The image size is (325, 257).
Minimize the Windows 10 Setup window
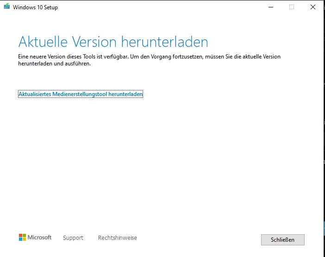coord(271,7)
